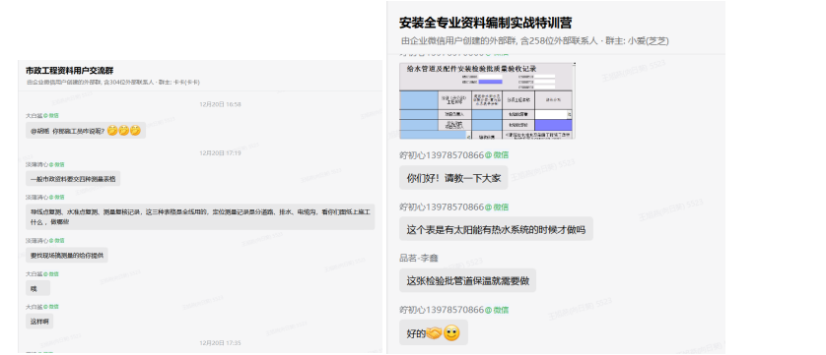Viewport: 826px width, 355px height.
Task: Open the 给水管道 inspection table image
Action: pyautogui.click(x=487, y=100)
